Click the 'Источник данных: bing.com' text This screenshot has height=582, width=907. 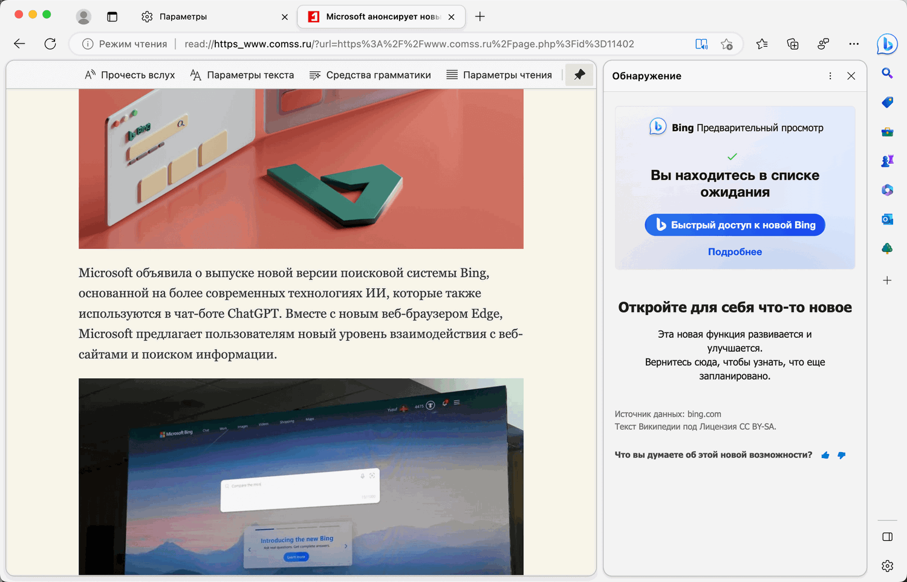click(x=668, y=414)
